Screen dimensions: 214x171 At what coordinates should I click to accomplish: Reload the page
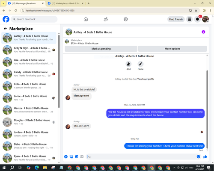(x=16, y=11)
